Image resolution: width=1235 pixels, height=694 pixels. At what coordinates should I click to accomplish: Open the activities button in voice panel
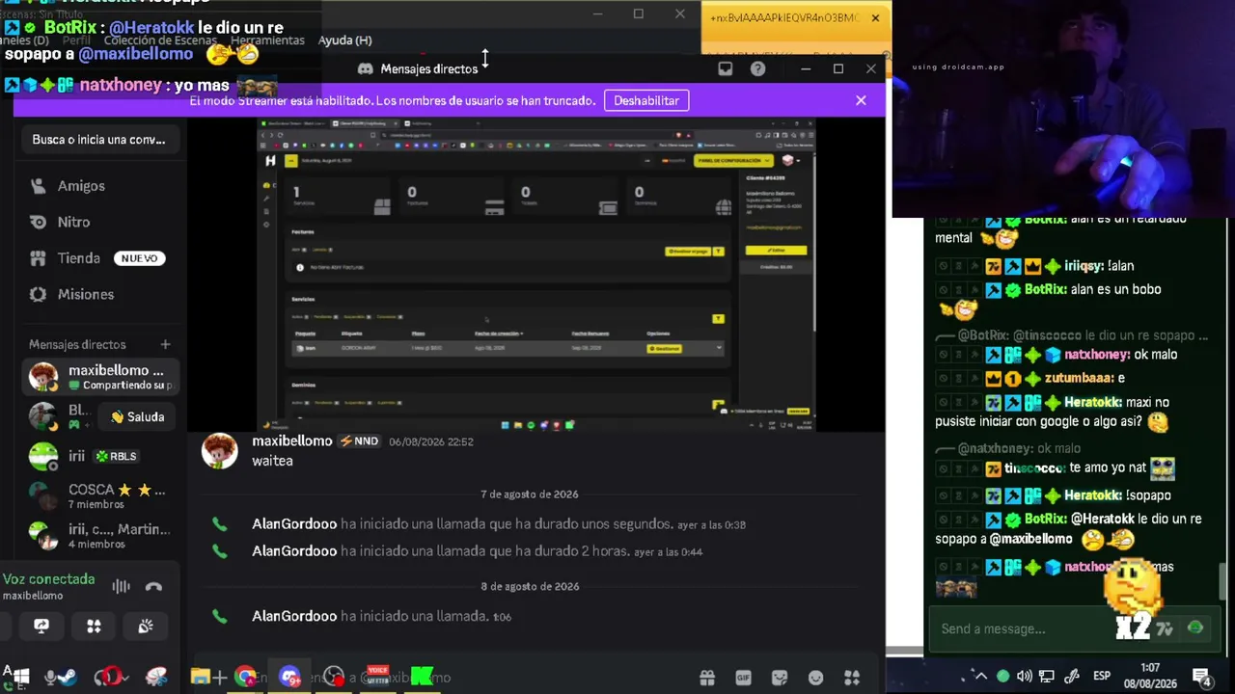point(94,627)
